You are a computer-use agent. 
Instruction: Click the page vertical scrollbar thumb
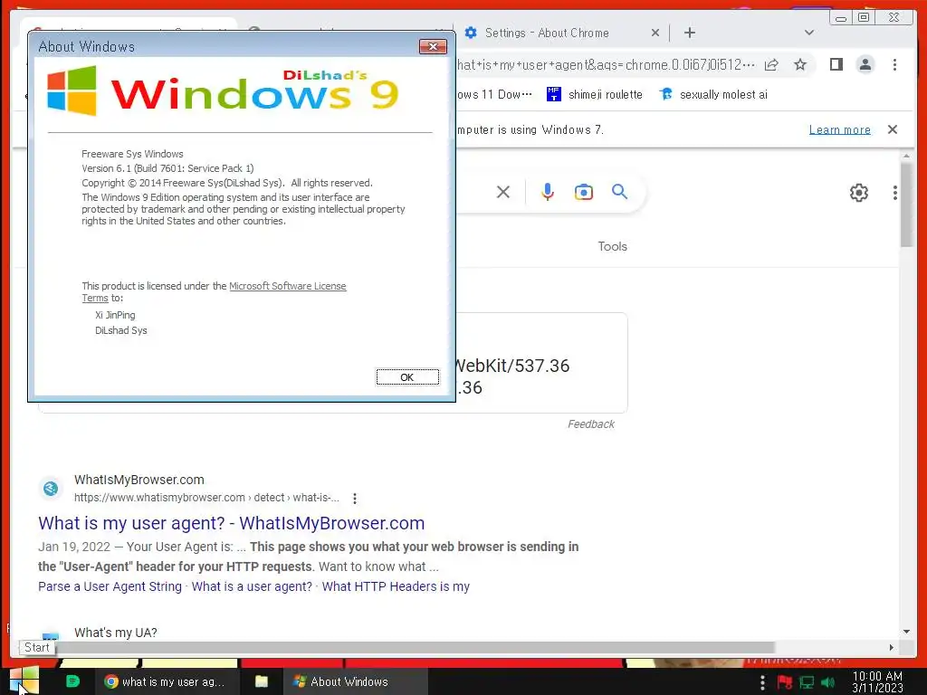pos(906,204)
